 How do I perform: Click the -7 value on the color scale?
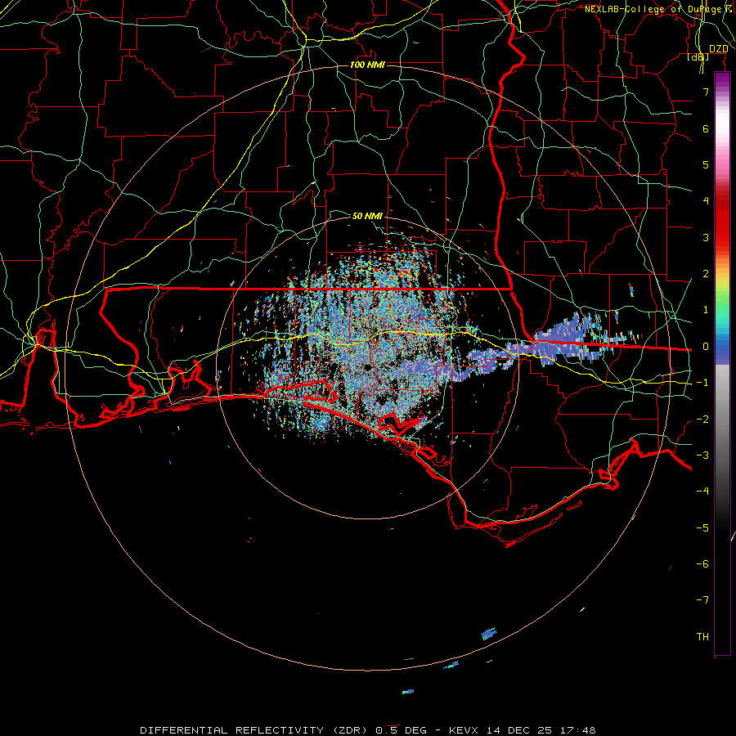(702, 600)
